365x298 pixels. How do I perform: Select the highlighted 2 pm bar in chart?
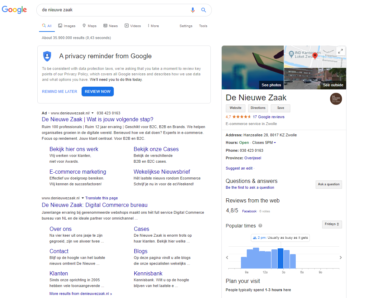pyautogui.click(x=280, y=259)
